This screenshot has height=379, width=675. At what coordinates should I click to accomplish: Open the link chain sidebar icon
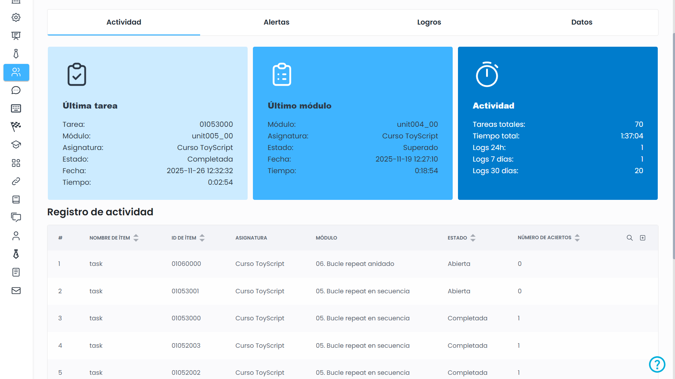tap(16, 181)
